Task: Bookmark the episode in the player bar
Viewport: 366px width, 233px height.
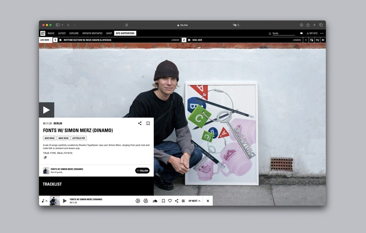Action: (163, 201)
